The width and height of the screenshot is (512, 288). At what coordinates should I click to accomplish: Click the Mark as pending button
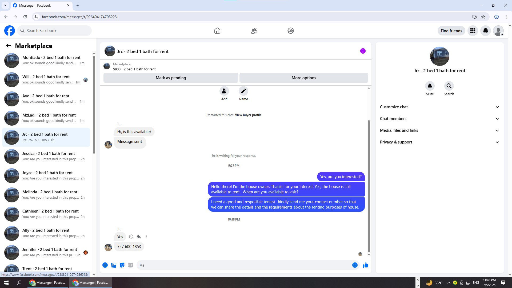pyautogui.click(x=171, y=78)
